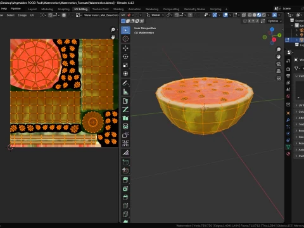Choose the Rotate tool
The image size is (304, 228).
(125, 56)
